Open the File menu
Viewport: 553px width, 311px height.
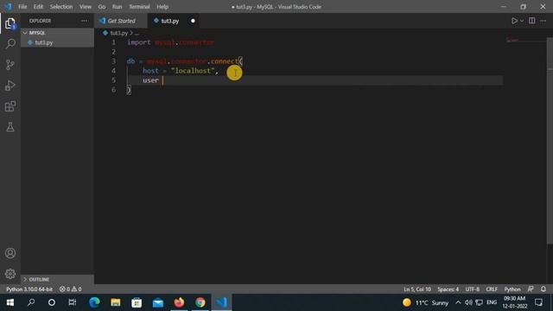(22, 7)
